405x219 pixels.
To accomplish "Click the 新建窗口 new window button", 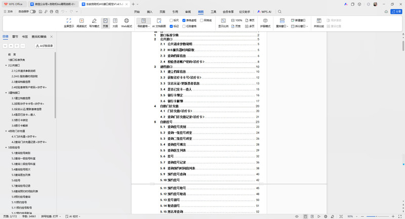I will [x=298, y=20].
